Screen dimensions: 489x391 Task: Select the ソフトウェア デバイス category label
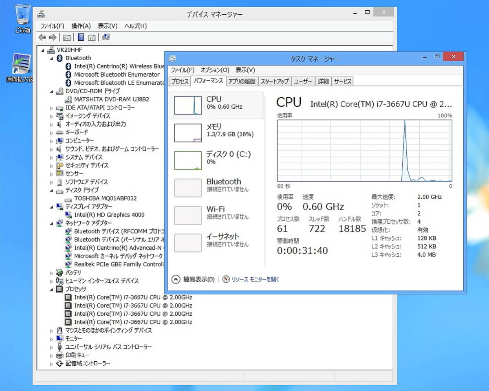(86, 182)
